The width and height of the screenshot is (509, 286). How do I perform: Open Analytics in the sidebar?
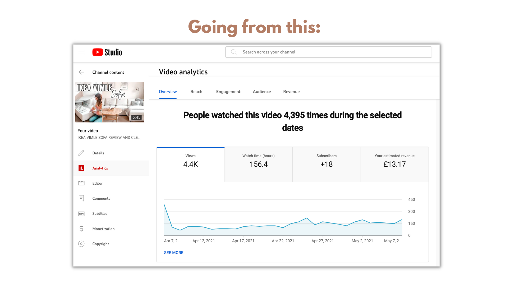(111, 168)
